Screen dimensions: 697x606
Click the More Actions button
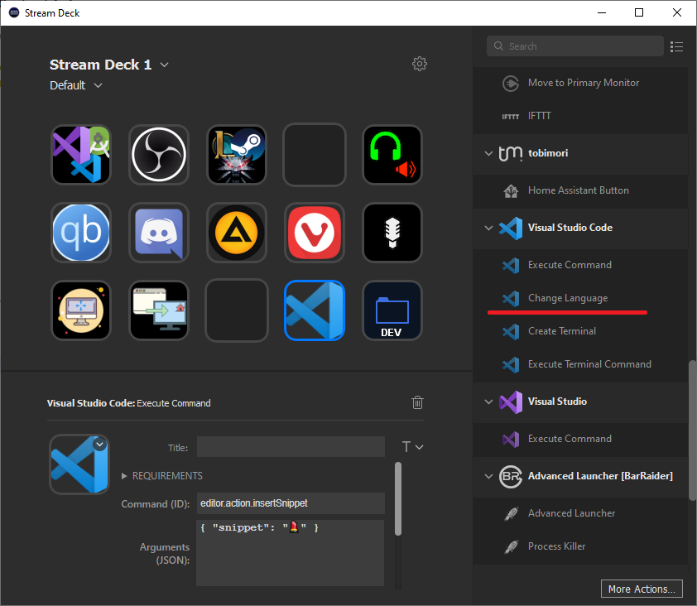point(642,589)
